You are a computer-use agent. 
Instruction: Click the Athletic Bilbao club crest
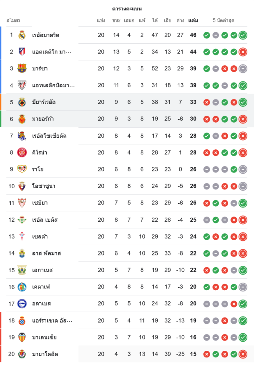pos(22,86)
